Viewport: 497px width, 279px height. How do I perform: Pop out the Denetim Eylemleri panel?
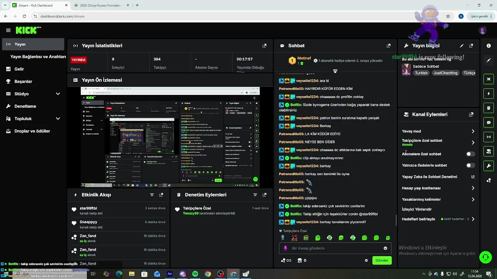[x=264, y=195]
